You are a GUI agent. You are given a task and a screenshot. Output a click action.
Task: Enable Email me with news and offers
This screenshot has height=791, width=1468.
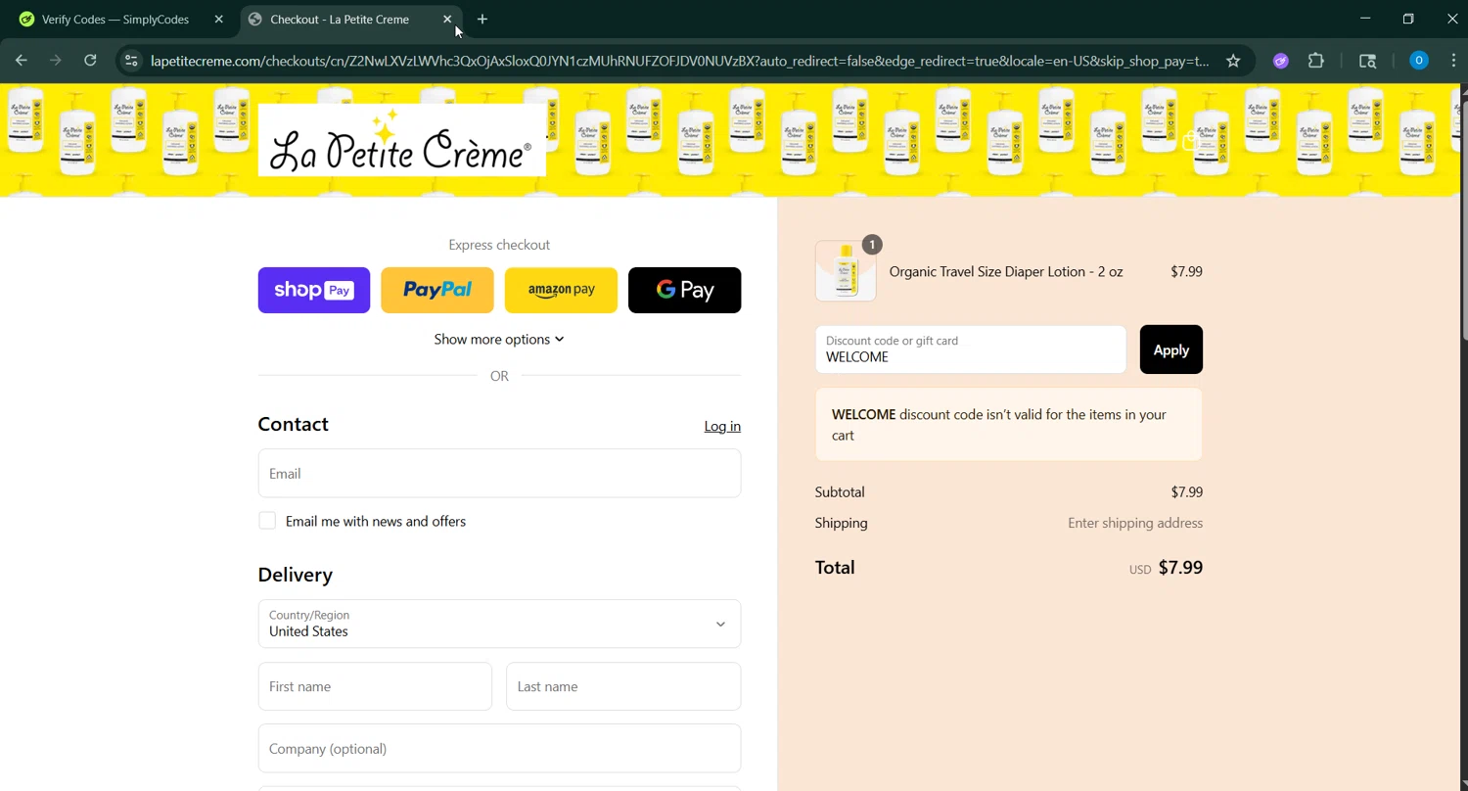267,521
